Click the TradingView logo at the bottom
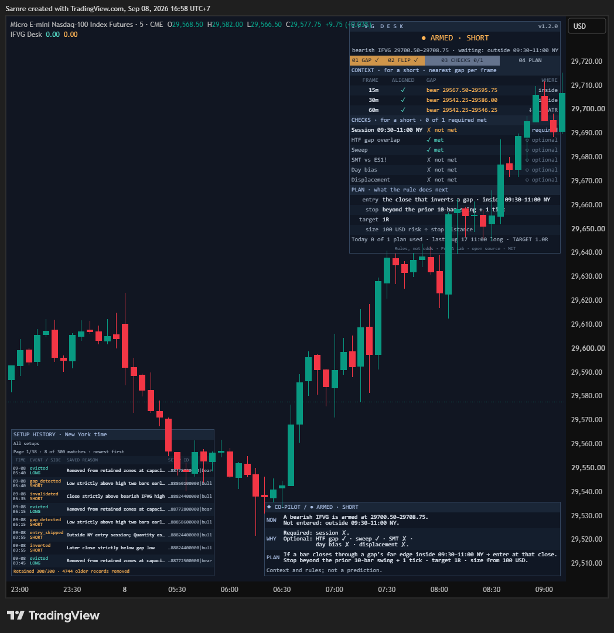 coord(53,615)
